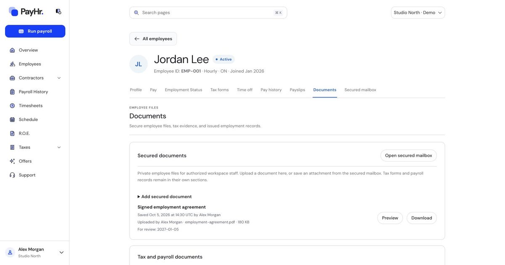Click Alex Morgan's user avatar icon
Screen dimensions: 505x265
pos(10,252)
